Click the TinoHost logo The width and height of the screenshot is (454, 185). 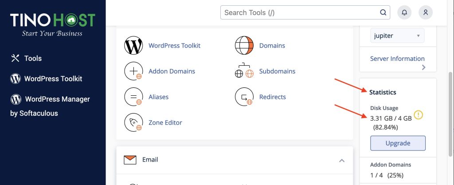[x=53, y=24]
